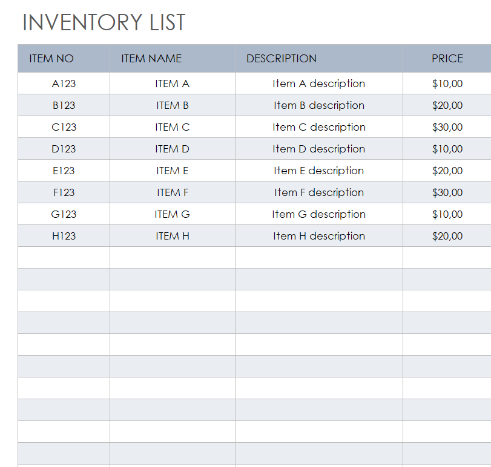
Task: Select first empty item number cell below H123
Action: (64, 258)
